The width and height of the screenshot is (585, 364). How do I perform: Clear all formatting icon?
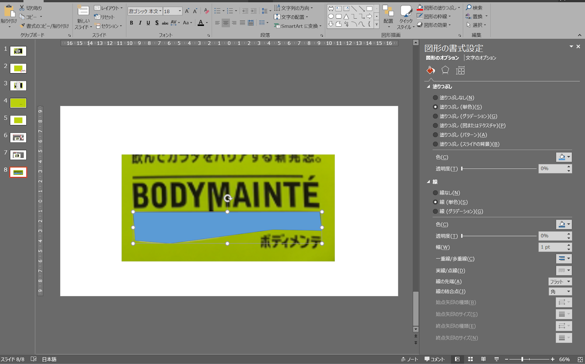point(206,11)
